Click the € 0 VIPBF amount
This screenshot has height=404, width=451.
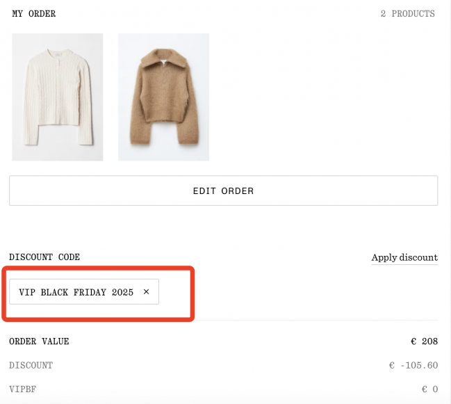(x=429, y=389)
